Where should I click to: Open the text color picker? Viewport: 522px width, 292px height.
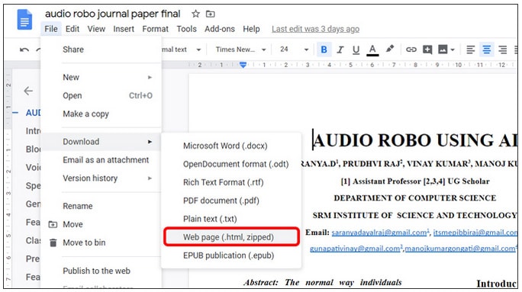(372, 50)
